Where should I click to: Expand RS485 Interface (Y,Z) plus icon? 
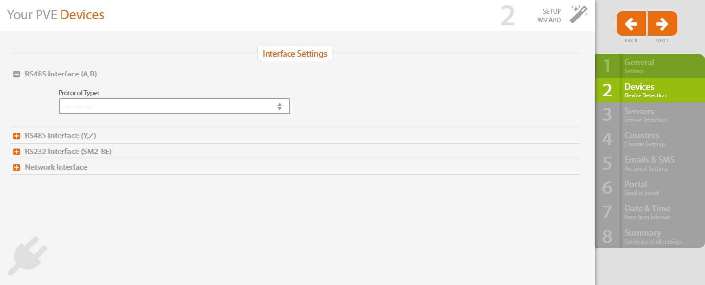click(x=17, y=136)
